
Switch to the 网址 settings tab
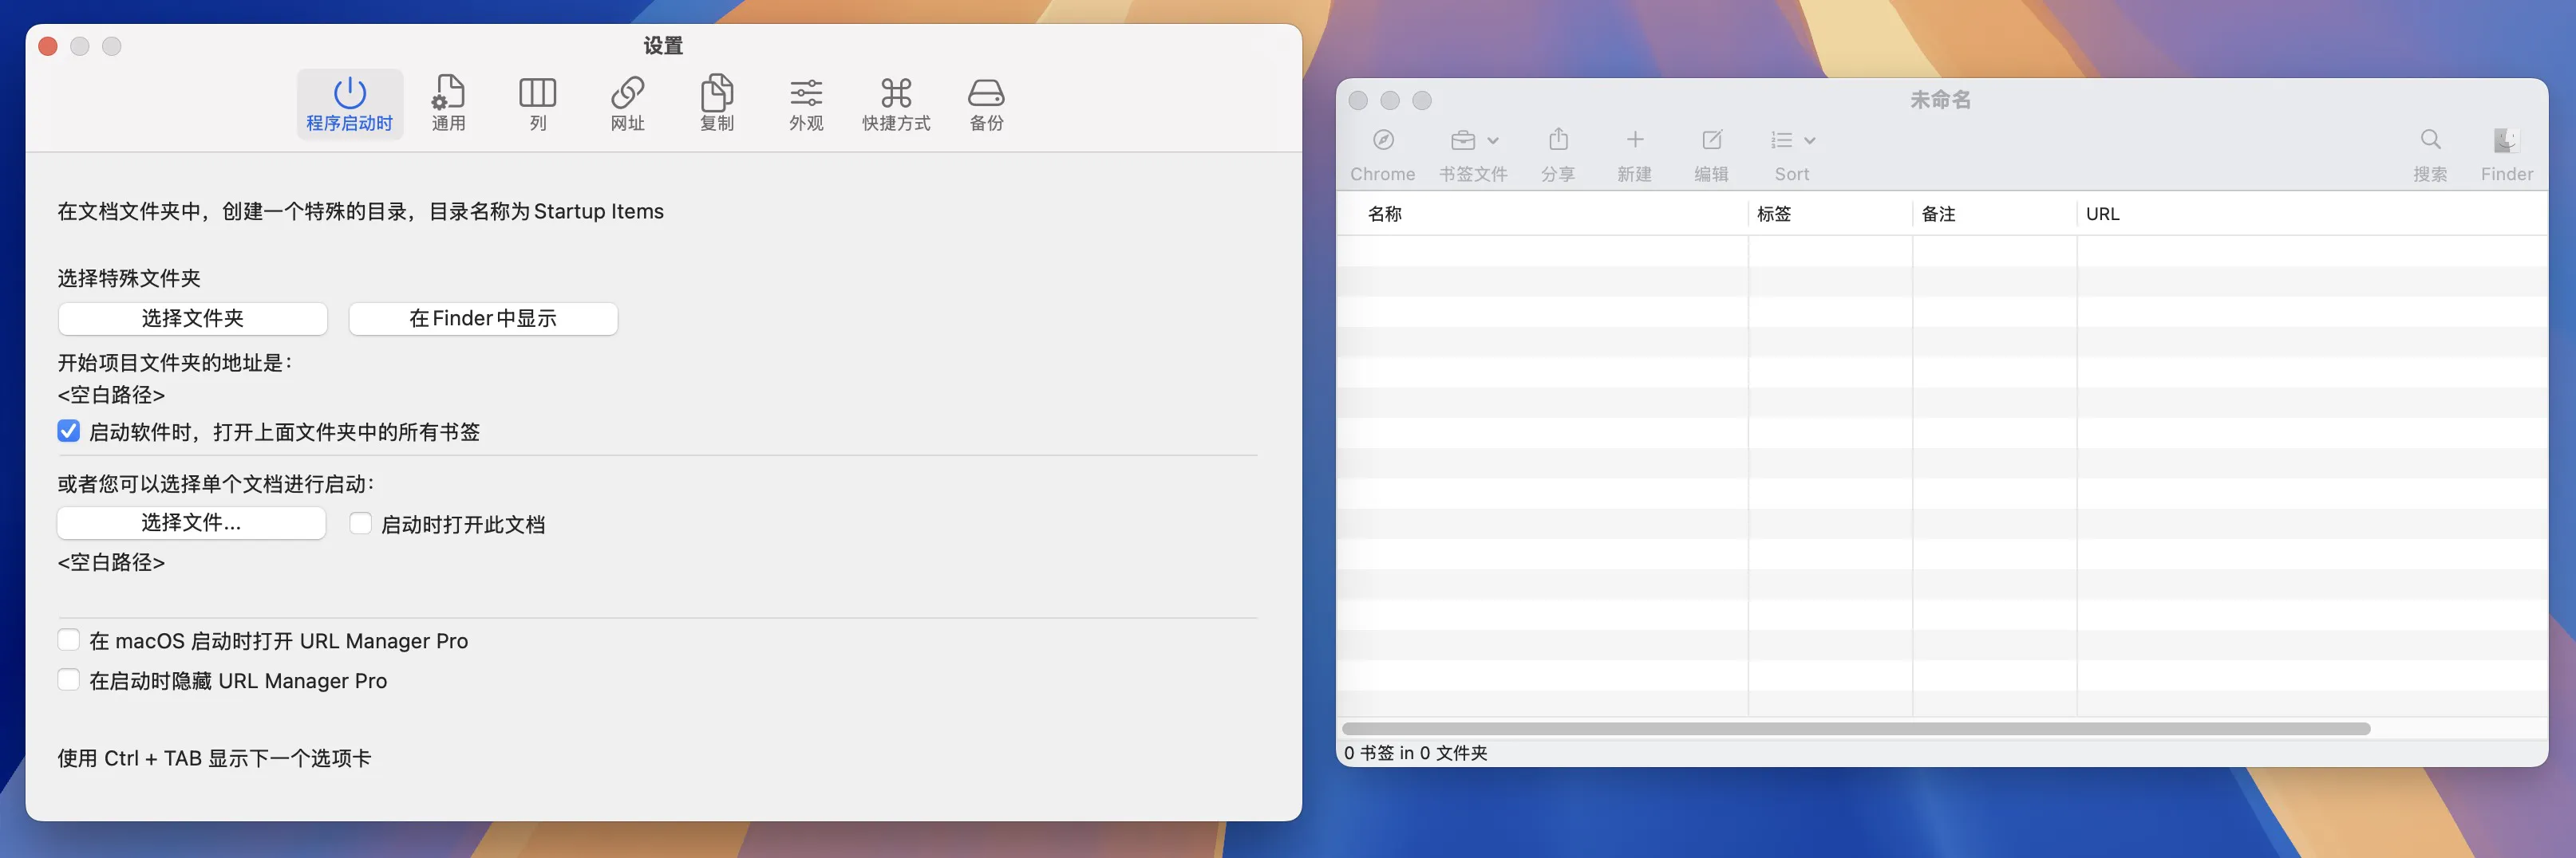(x=627, y=104)
